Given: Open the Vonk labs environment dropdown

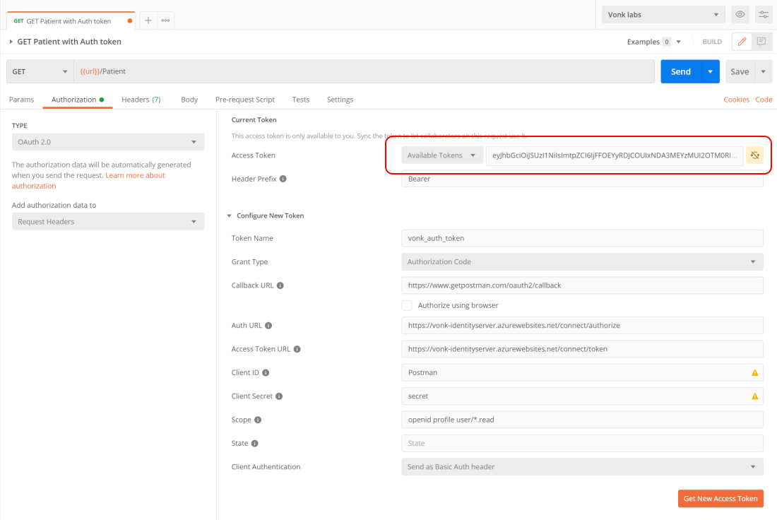Looking at the screenshot, I should click(663, 14).
